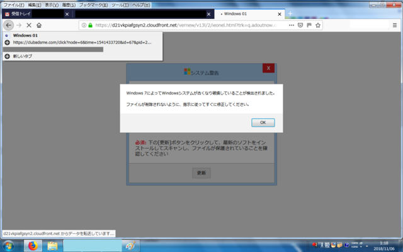Select the clubadsme.com history entry
This screenshot has width=403, height=252.
point(82,42)
